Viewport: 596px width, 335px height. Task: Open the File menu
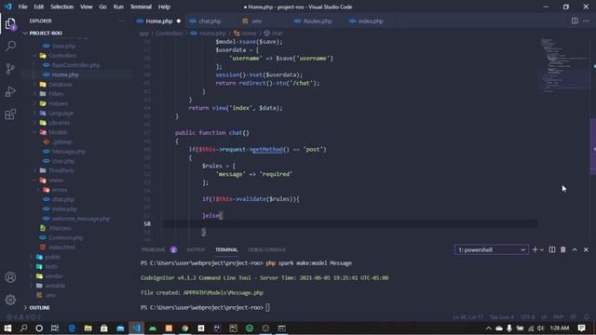coord(22,7)
